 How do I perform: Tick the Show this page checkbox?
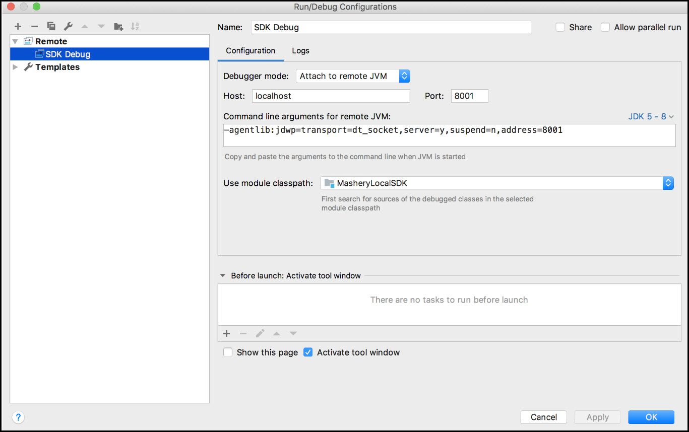(228, 352)
